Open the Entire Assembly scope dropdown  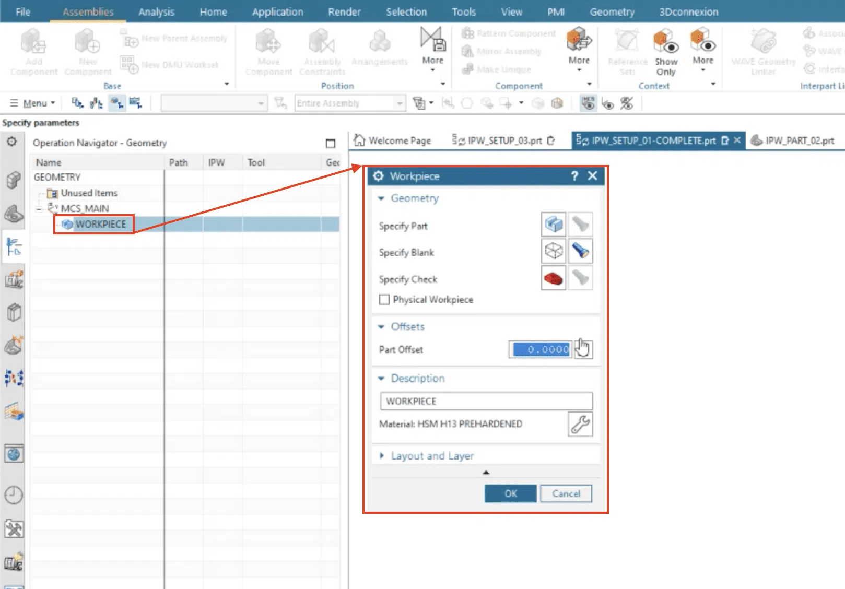[400, 103]
